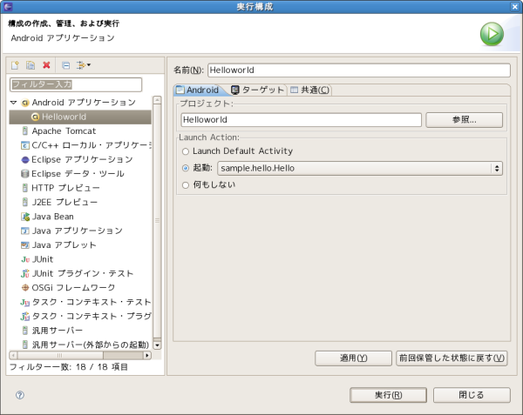Click the help question mark icon
Viewport: 523px width, 415px height.
(x=19, y=394)
